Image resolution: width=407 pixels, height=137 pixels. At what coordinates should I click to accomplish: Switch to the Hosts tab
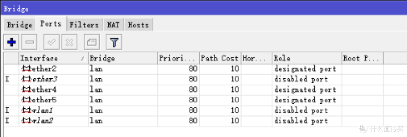pos(138,25)
